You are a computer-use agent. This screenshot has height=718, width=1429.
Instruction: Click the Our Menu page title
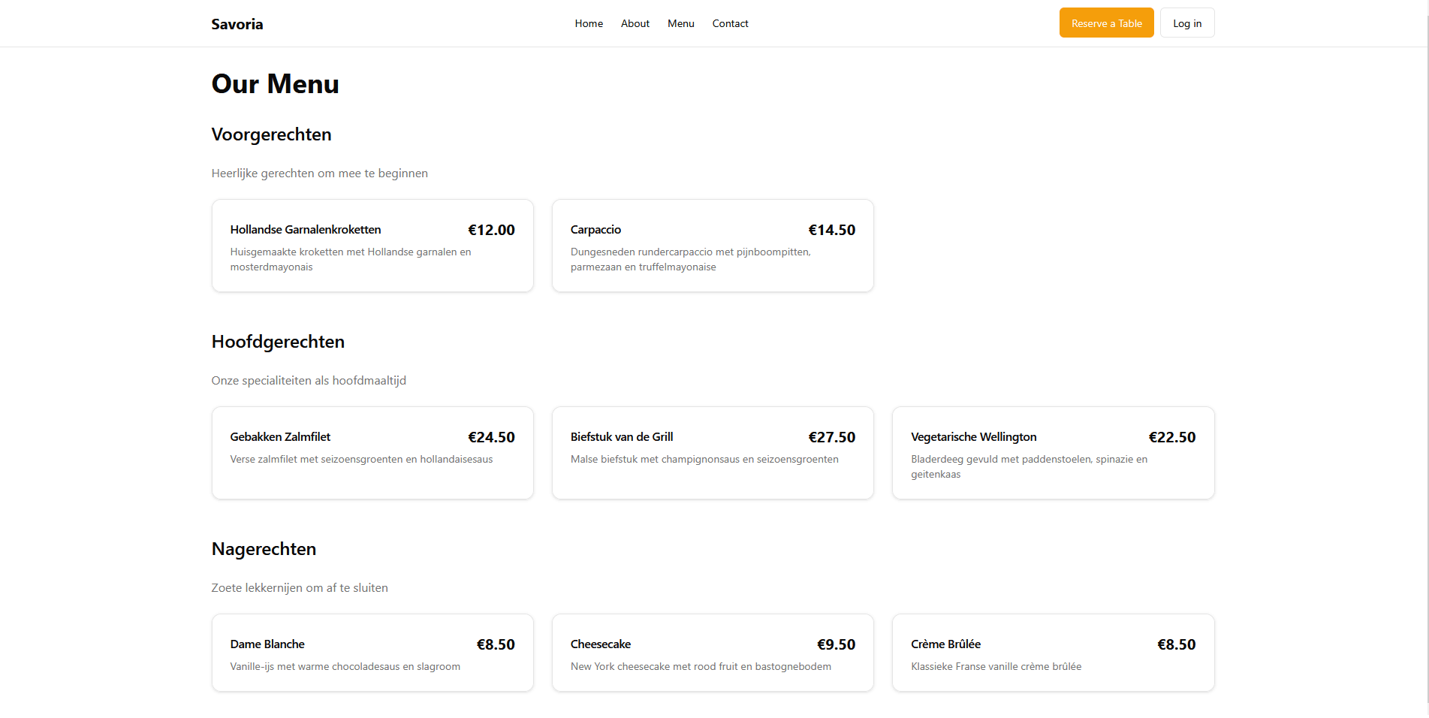click(275, 84)
